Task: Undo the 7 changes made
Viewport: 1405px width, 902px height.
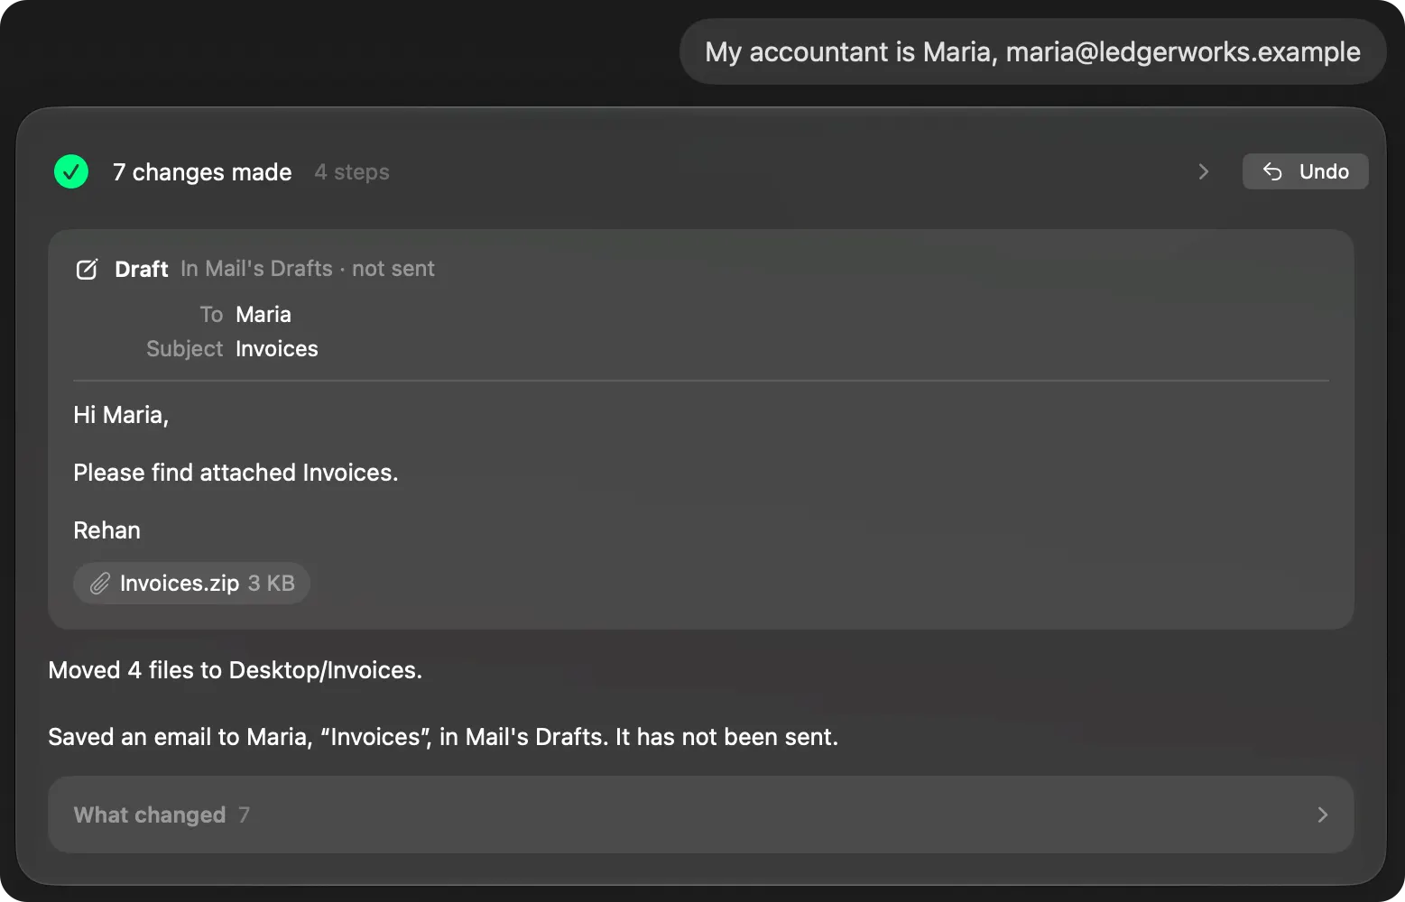Action: 1305,171
